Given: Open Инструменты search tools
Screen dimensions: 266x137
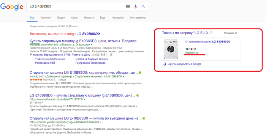Looking at the screenshot, I should pyautogui.click(x=138, y=17).
